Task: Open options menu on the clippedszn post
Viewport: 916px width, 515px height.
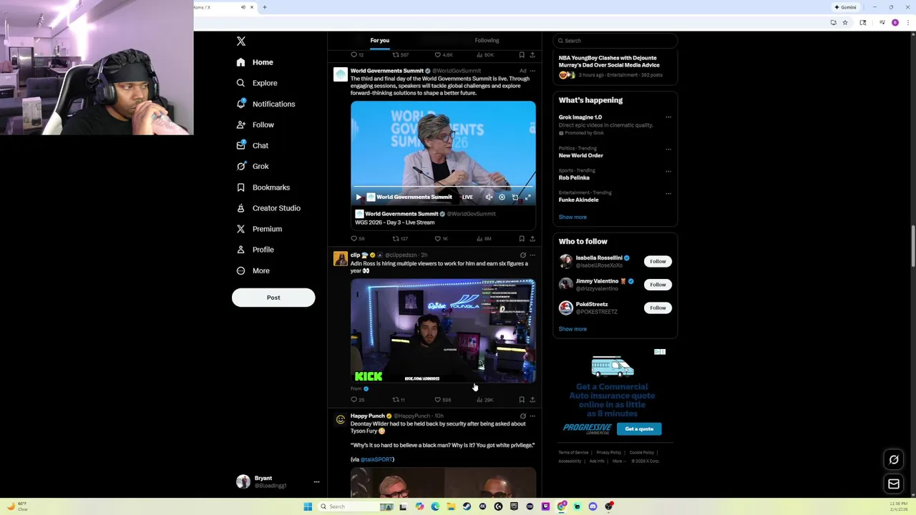Action: point(532,255)
